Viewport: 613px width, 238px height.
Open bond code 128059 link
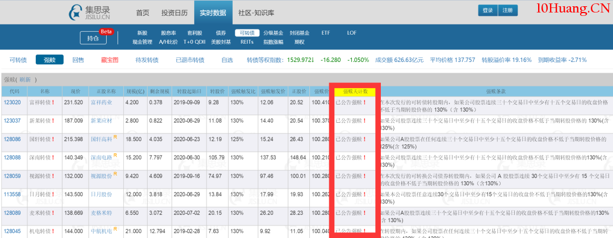(x=12, y=176)
